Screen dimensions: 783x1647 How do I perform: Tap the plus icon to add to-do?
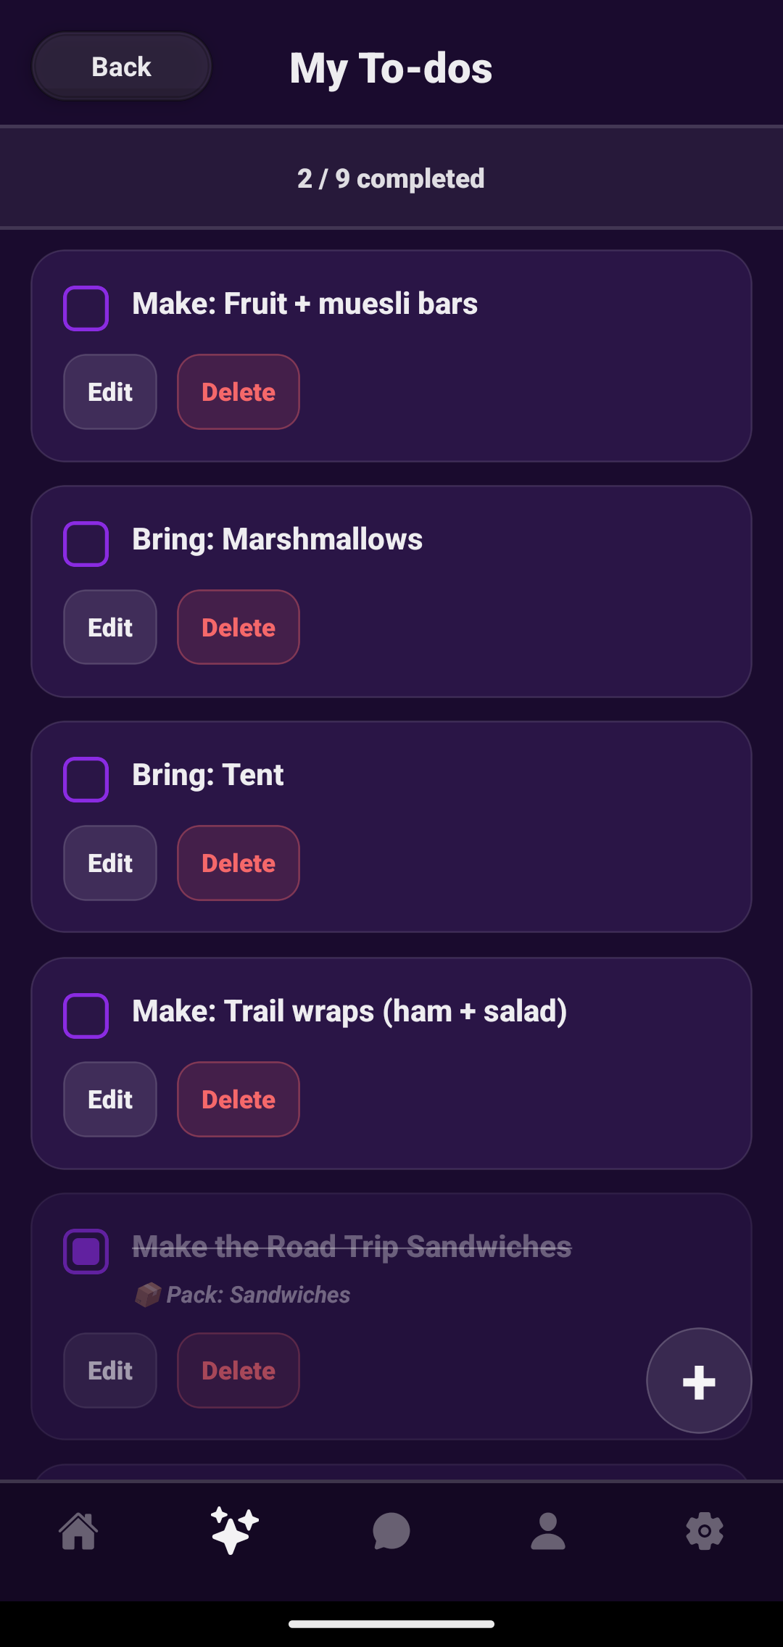699,1381
